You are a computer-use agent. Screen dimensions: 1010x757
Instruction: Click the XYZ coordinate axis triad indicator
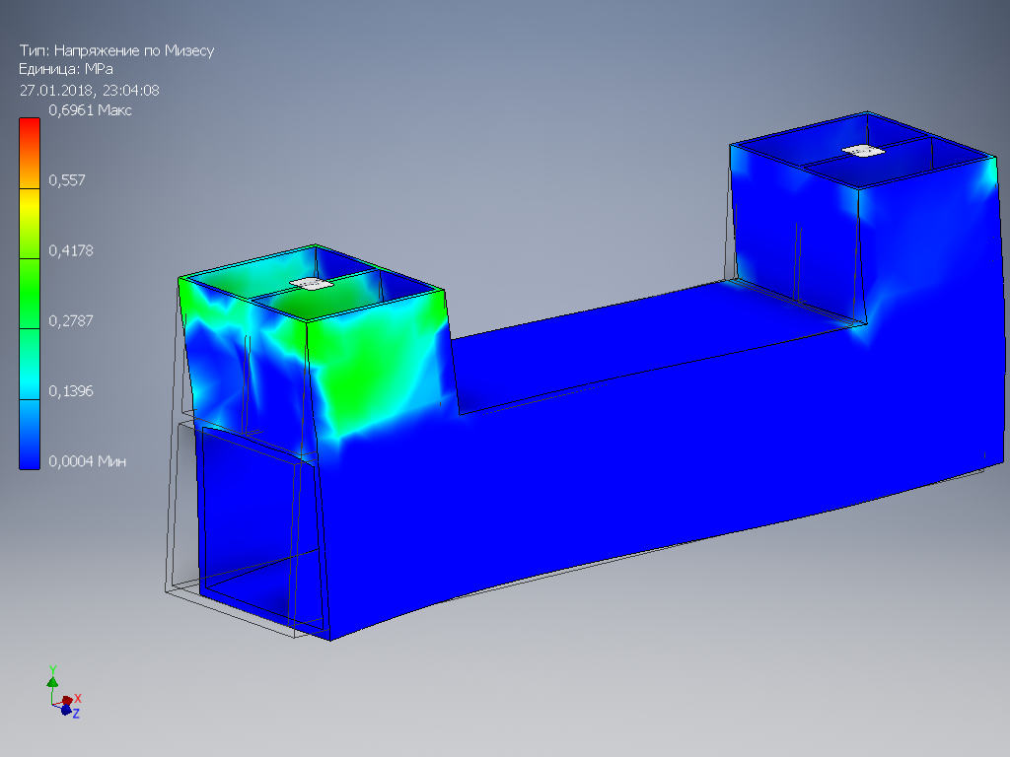(x=64, y=693)
